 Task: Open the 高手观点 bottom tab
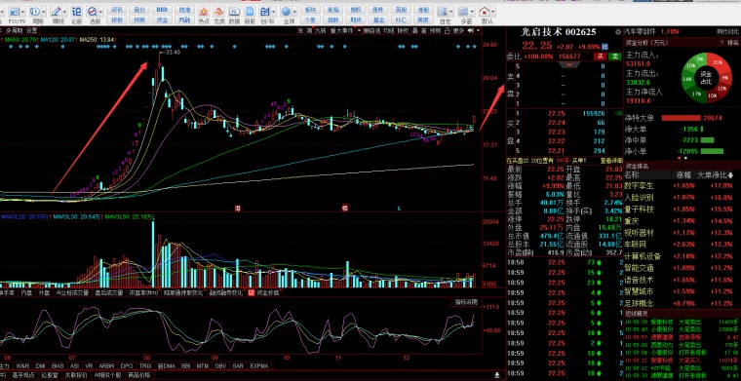point(23,375)
